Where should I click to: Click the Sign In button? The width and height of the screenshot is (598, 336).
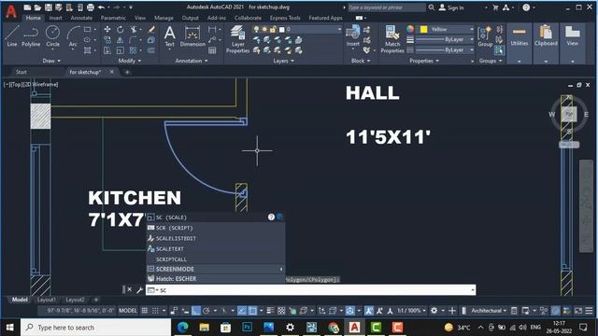pyautogui.click(x=451, y=7)
